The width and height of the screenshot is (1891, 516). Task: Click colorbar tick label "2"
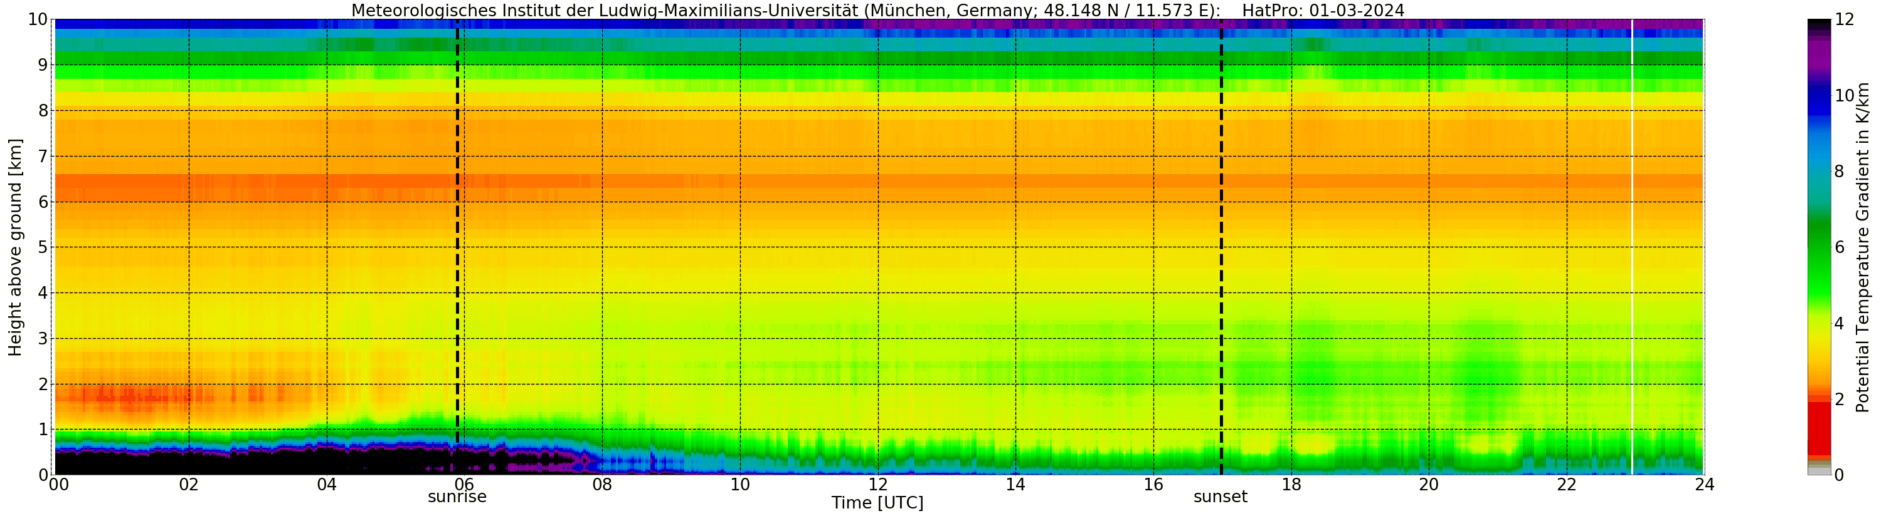(x=1839, y=400)
